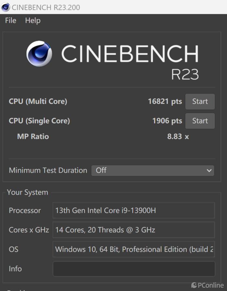Open the File menu

click(11, 20)
